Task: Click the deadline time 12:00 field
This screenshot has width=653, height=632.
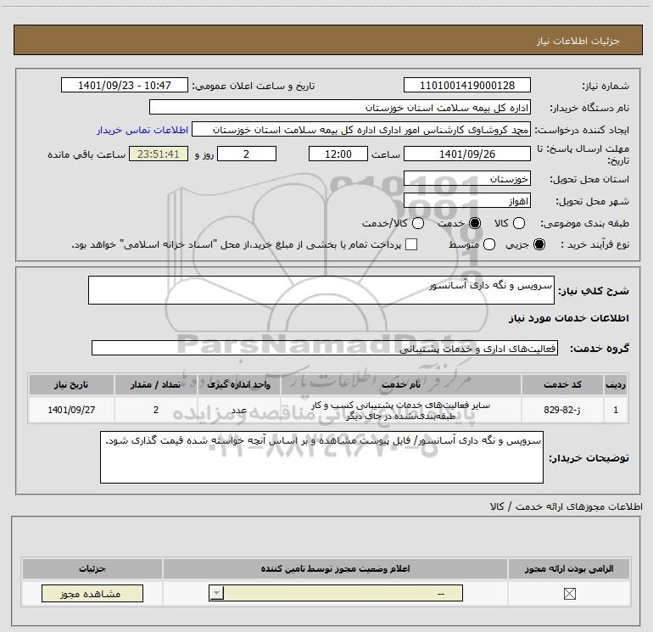Action: click(338, 154)
